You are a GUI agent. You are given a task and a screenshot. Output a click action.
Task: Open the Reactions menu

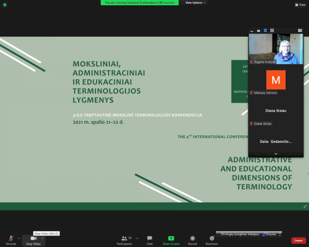(212, 239)
